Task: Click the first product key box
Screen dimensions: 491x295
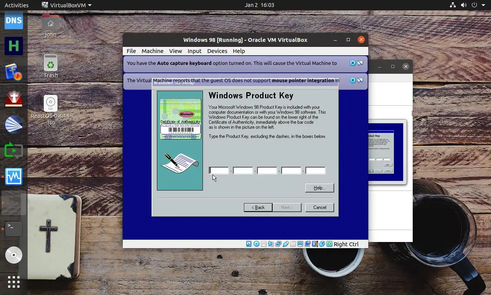Action: pos(219,171)
